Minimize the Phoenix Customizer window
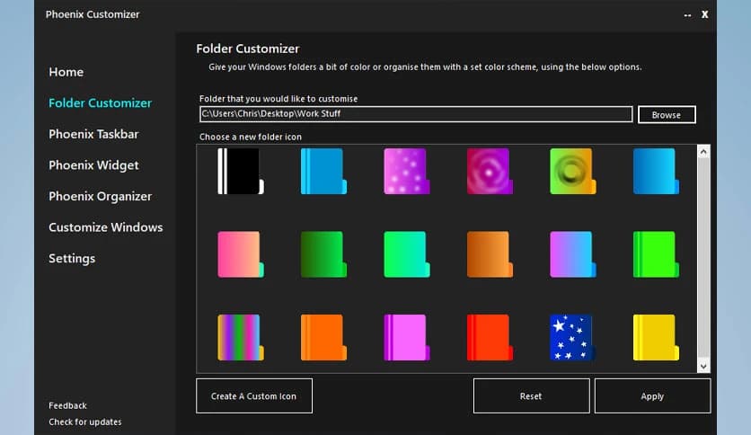 tap(687, 15)
